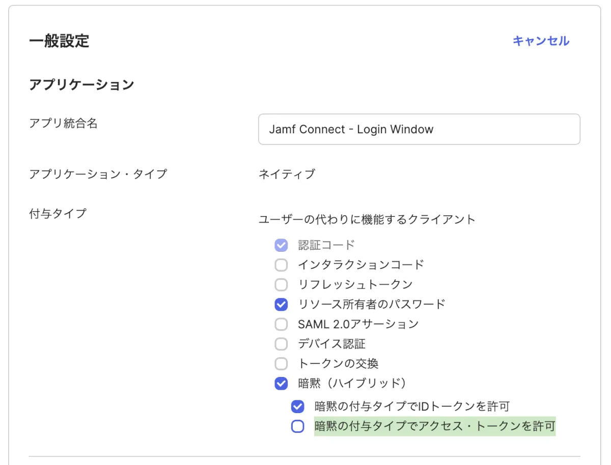Enable the インタラクションコード checkbox

(281, 265)
